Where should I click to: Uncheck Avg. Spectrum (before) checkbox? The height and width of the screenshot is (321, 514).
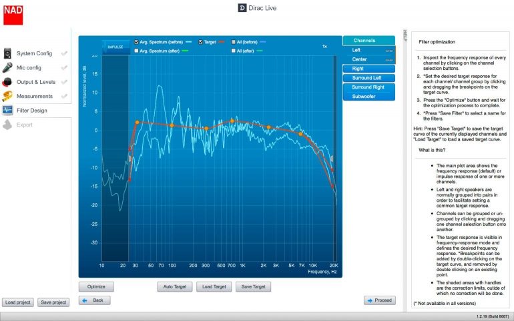[x=137, y=41]
